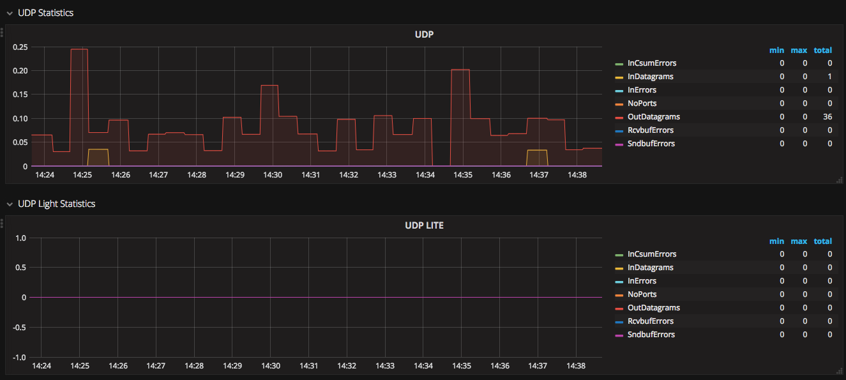
Task: Open the UDP LITE panel title menu
Action: 424,225
